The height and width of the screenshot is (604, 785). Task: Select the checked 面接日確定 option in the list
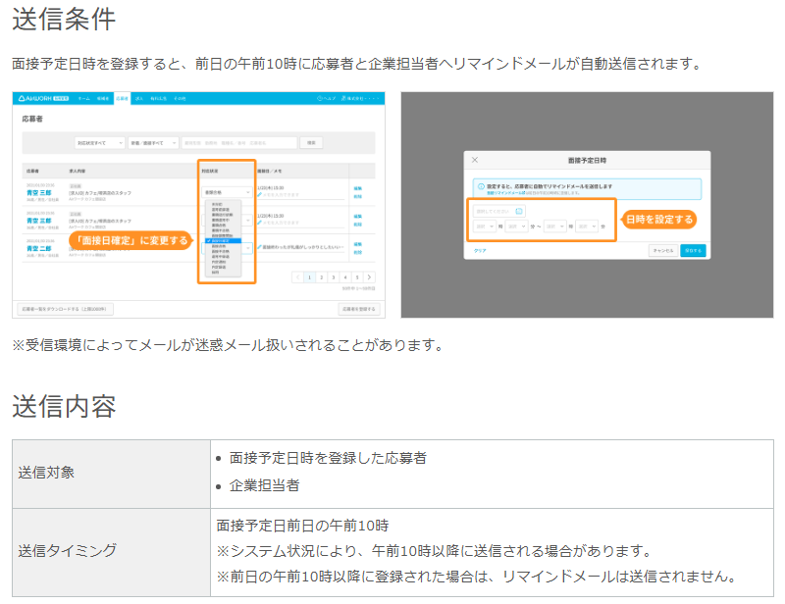point(224,240)
